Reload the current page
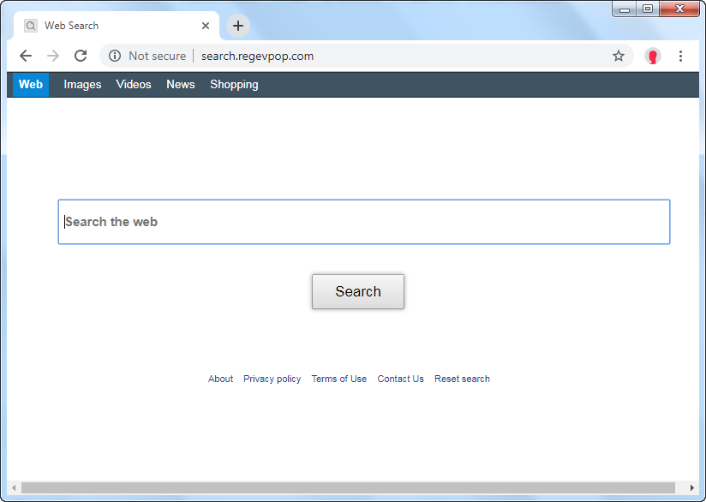Viewport: 706px width, 502px height. pos(81,57)
